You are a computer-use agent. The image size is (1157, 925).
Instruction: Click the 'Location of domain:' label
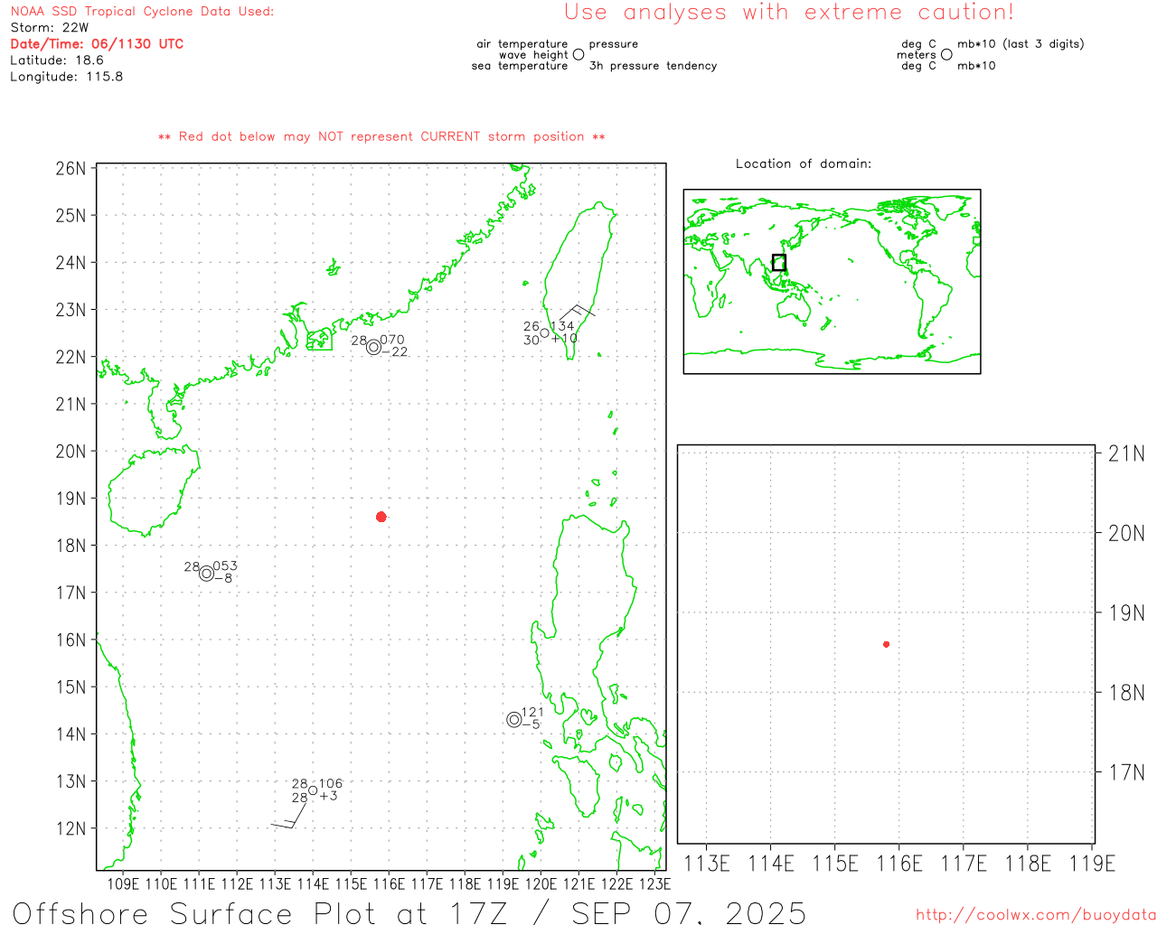[x=804, y=164]
